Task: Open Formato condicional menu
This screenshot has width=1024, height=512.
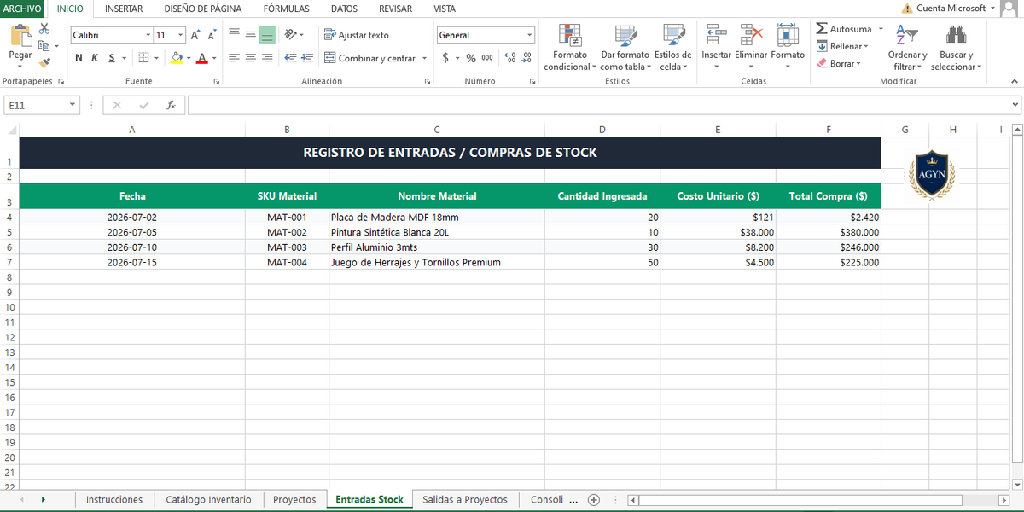Action: click(570, 48)
